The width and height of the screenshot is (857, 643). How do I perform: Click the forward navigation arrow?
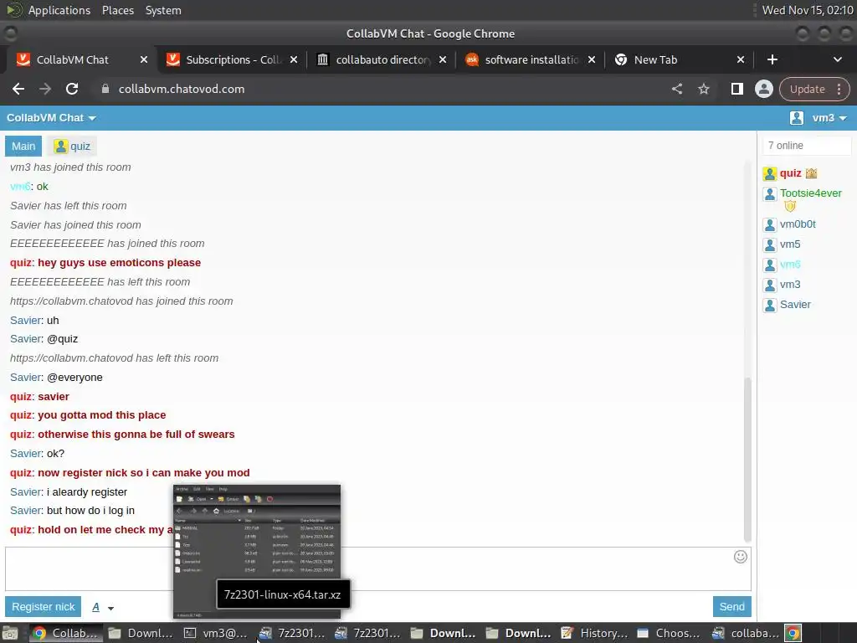45,89
